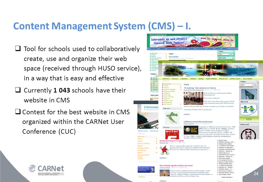The height and width of the screenshot is (182, 263).
Task: Open Nova školska zgrada svečano otvorena article
Action: click(176, 166)
